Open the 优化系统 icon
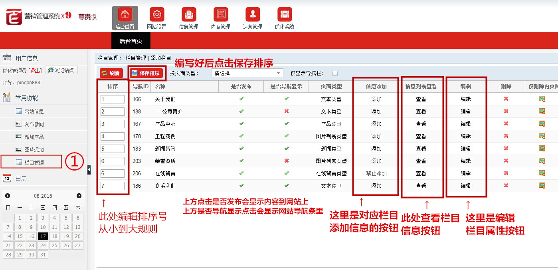Image resolution: width=558 pixels, height=270 pixels. pyautogui.click(x=285, y=15)
